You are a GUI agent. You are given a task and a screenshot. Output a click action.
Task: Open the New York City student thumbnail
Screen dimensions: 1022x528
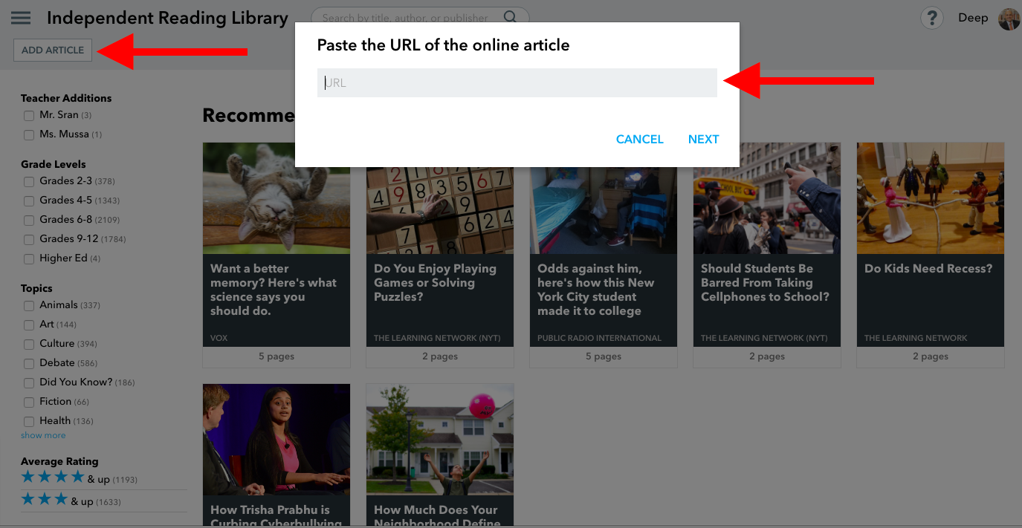click(x=604, y=210)
